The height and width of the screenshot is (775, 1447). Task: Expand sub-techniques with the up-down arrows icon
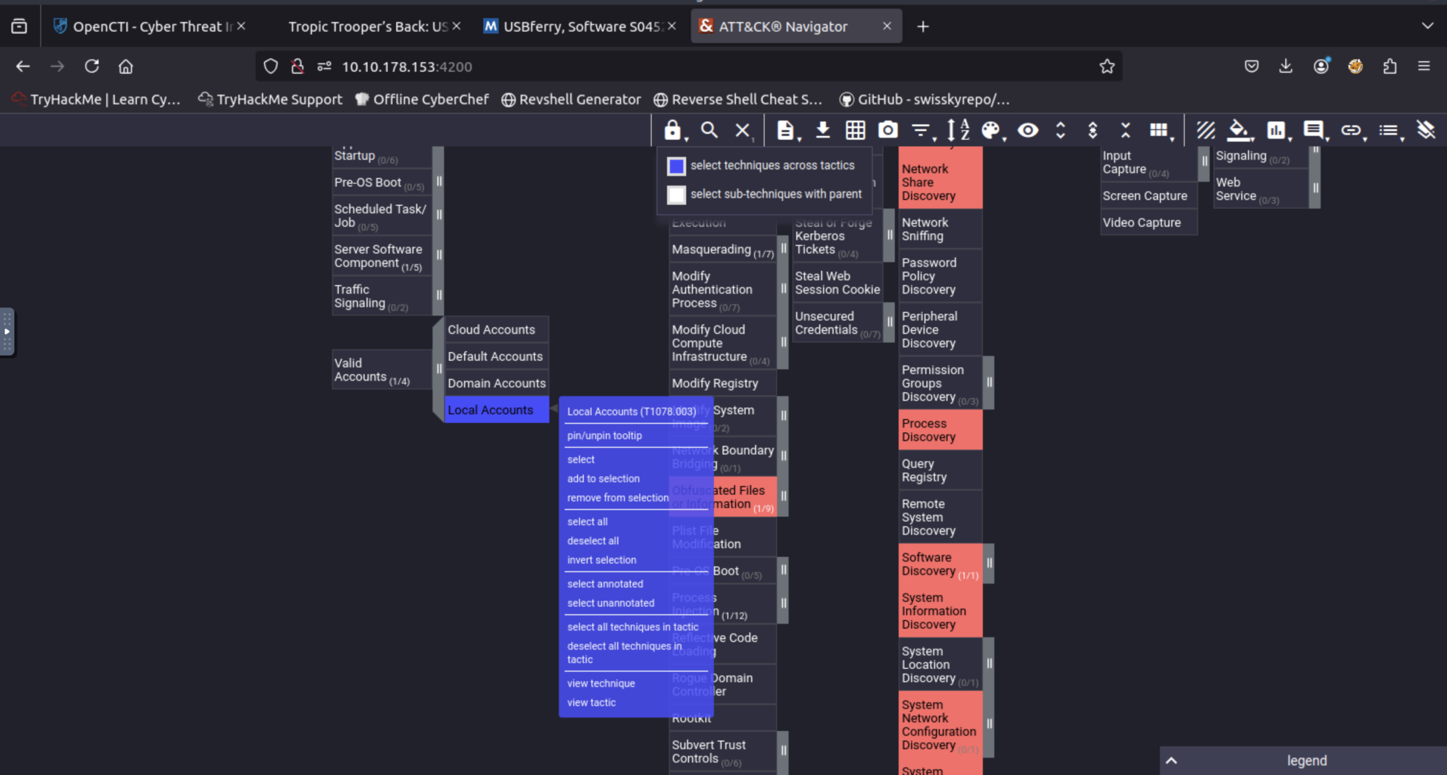(x=1061, y=131)
